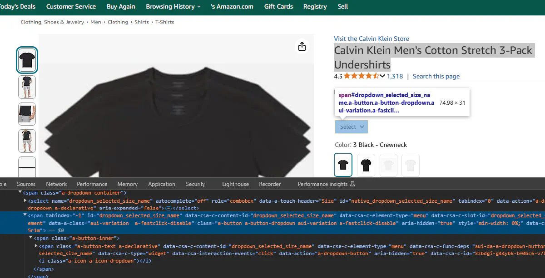Visit the Calvin Klein Store link
This screenshot has width=545, height=278.
point(372,39)
